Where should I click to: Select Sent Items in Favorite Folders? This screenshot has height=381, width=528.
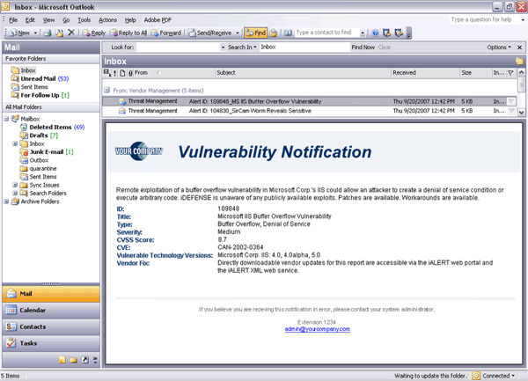click(x=29, y=87)
